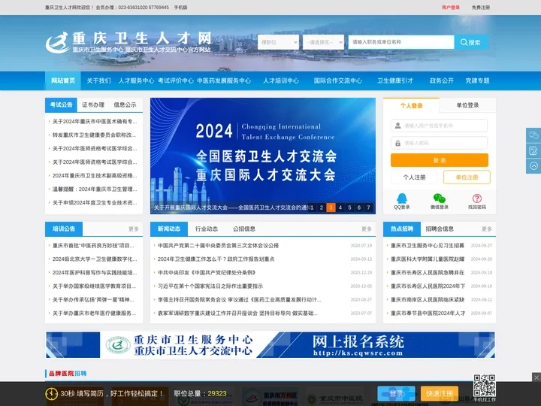The image size is (541, 406).
Task: Click blue 登录 button in bottom bar
Action: pos(396,393)
